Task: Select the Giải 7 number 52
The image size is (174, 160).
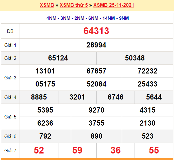Action: point(39,150)
